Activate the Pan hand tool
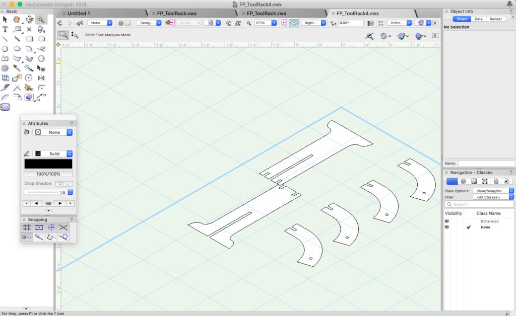This screenshot has width=516, height=316. (17, 20)
